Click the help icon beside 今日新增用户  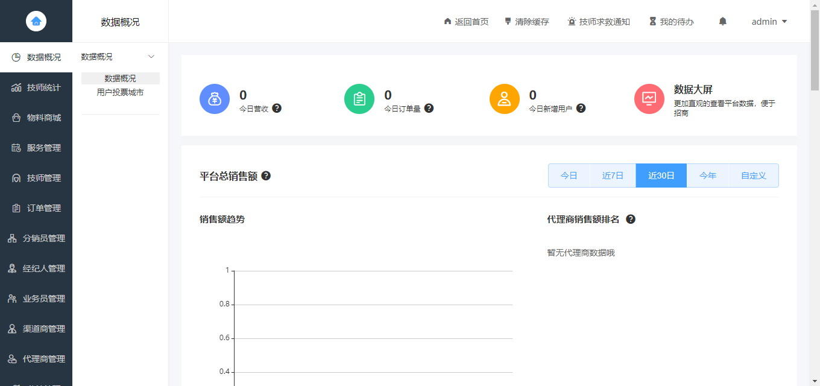[x=581, y=108]
